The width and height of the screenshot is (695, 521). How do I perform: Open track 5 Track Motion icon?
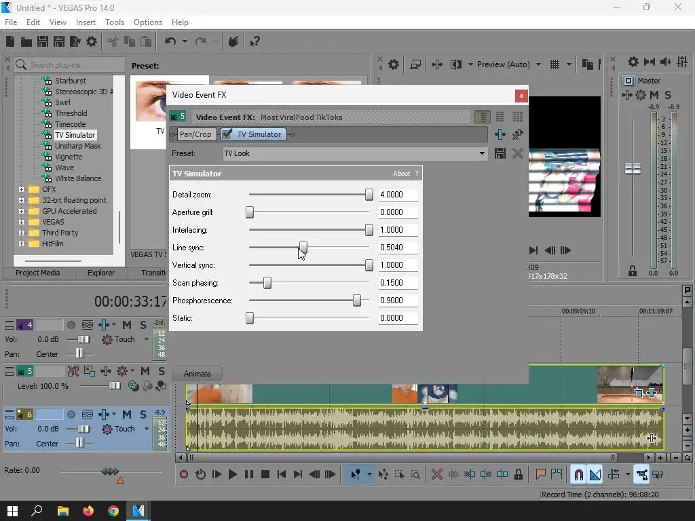coord(90,371)
